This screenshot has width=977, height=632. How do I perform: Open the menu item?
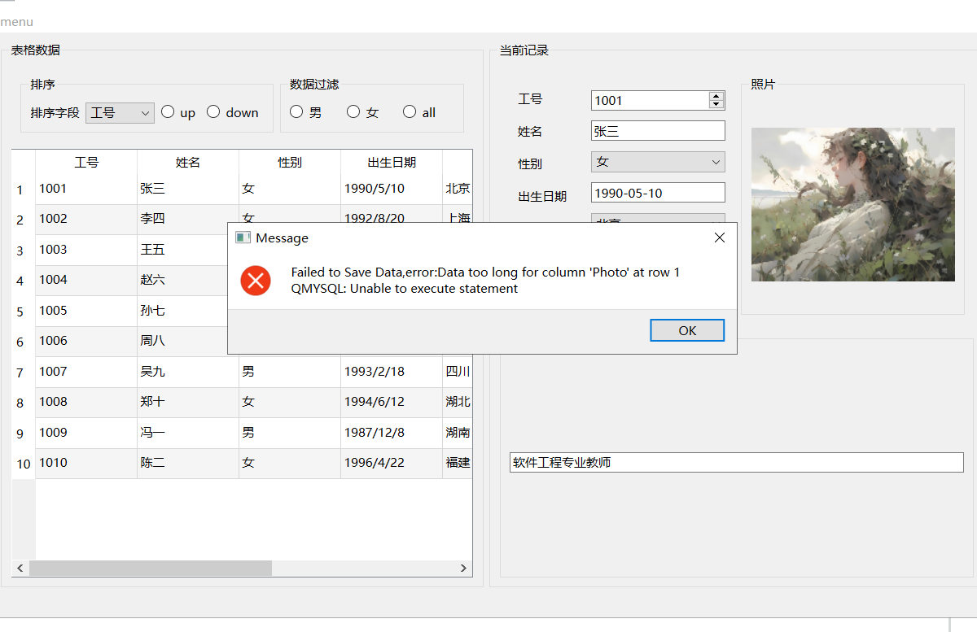[x=16, y=22]
